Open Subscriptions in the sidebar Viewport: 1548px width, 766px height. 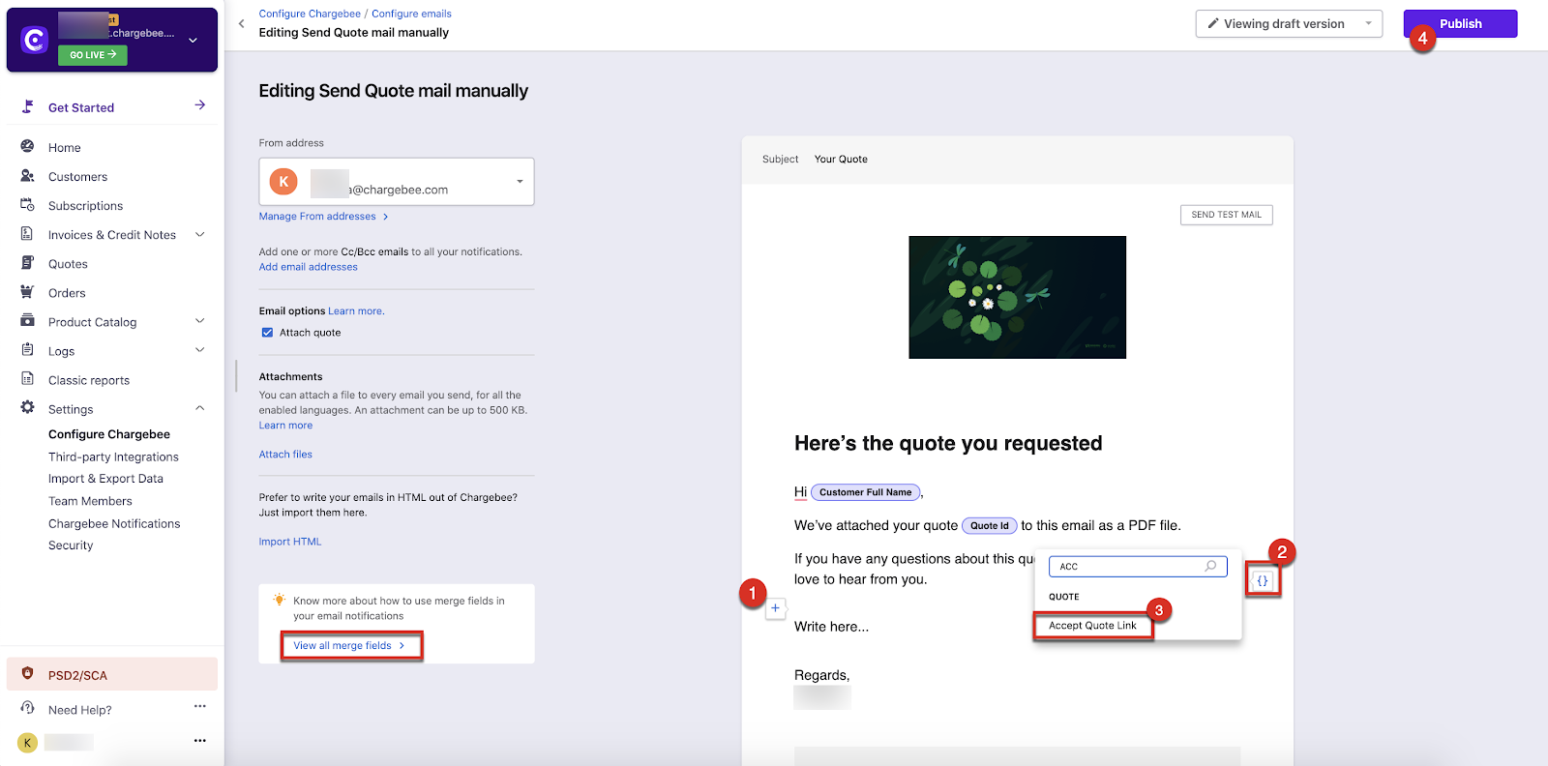(x=85, y=206)
